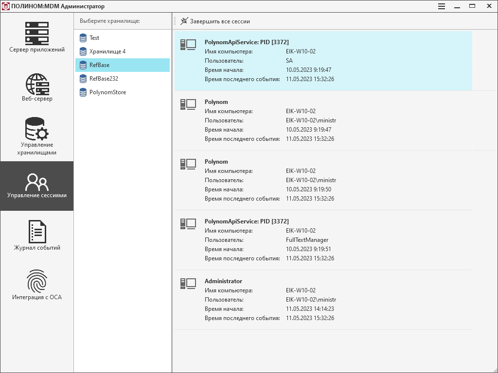The width and height of the screenshot is (498, 373).
Task: Select the FullTextManager user session
Action: [323, 240]
